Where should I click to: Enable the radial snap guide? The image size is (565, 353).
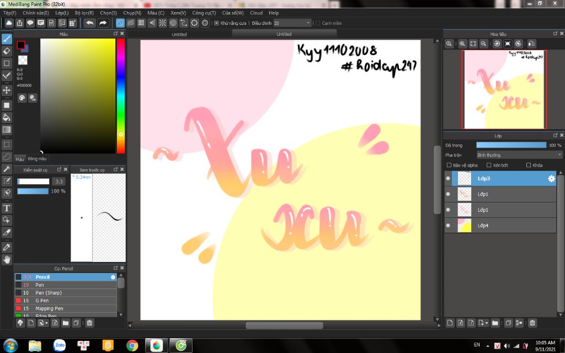click(163, 23)
